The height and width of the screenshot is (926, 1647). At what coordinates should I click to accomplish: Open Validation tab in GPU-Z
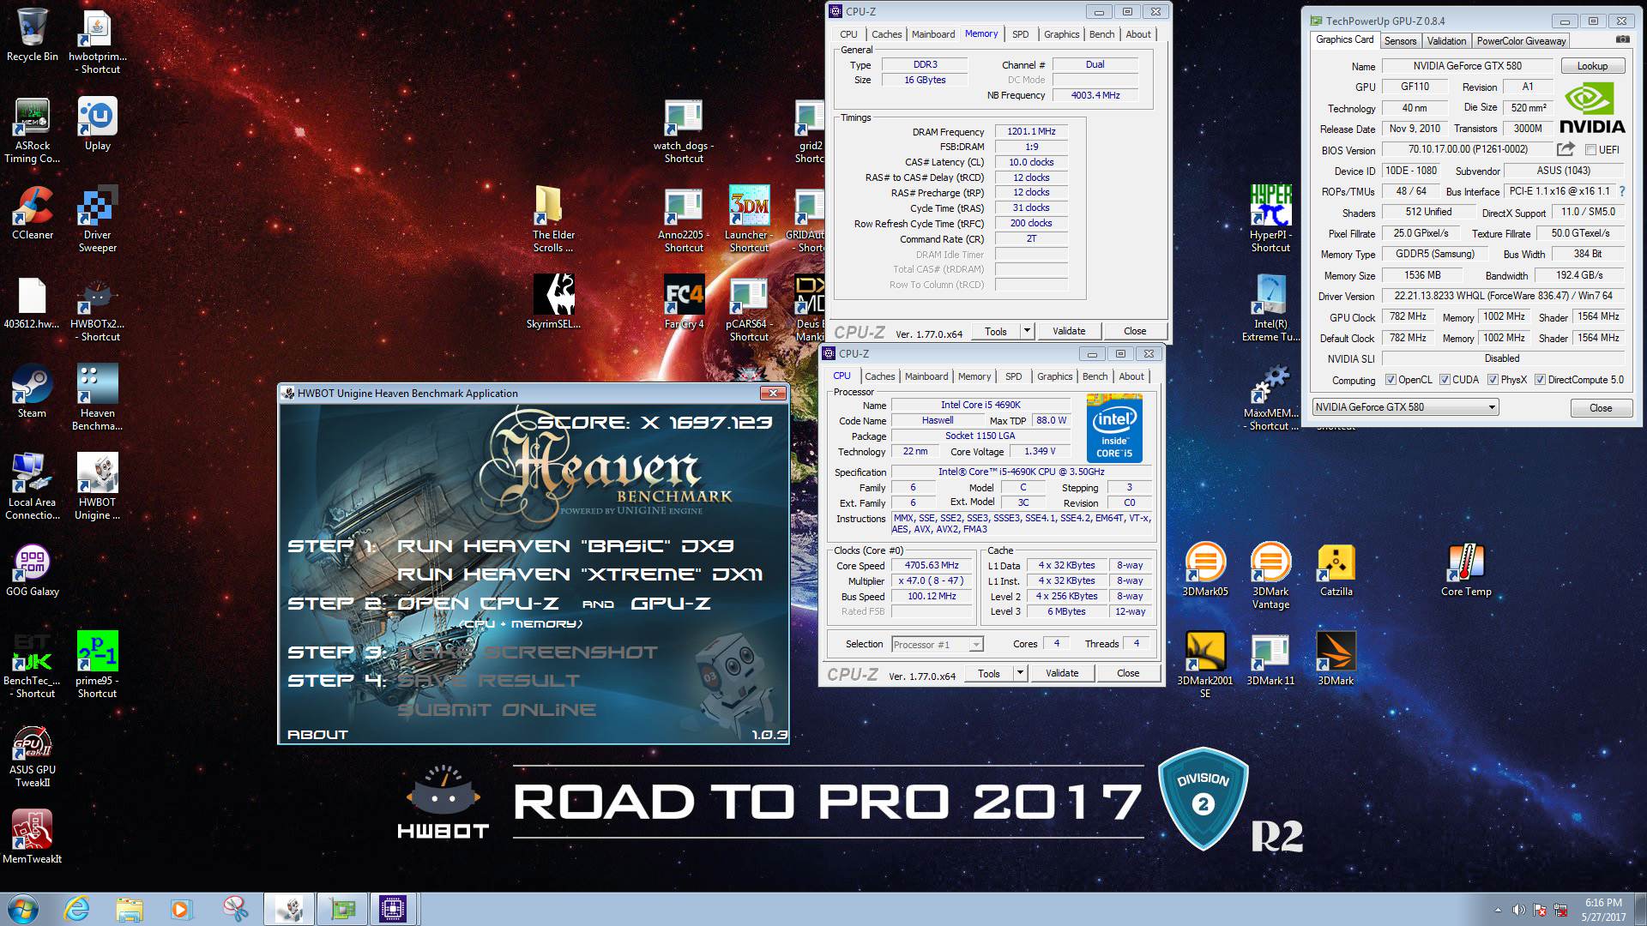1447,41
